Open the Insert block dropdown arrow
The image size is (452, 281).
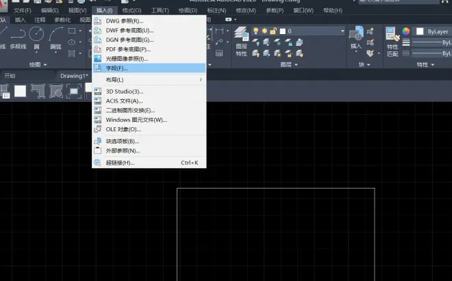[x=356, y=52]
